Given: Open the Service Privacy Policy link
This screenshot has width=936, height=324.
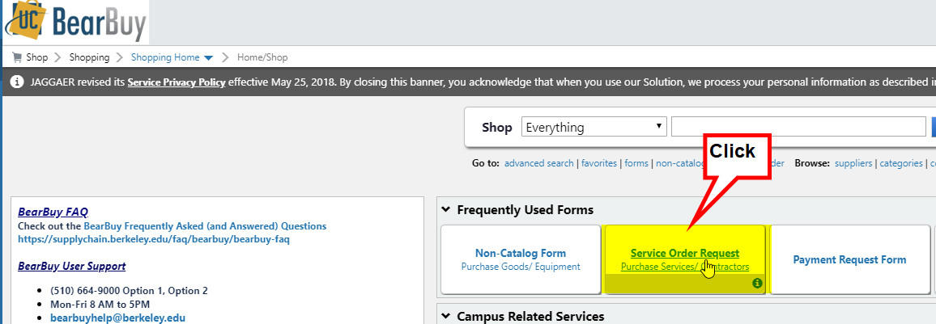Looking at the screenshot, I should 176,82.
